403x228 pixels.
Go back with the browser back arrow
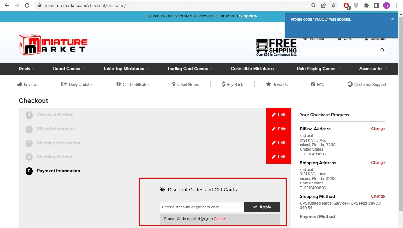coord(7,5)
